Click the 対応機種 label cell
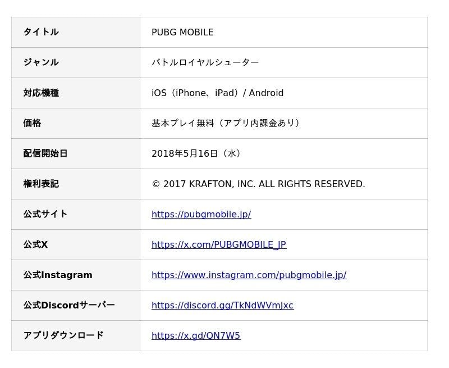The height and width of the screenshot is (368, 449). 76,93
